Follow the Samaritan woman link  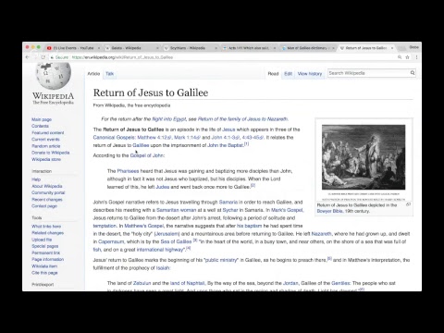(x=177, y=210)
